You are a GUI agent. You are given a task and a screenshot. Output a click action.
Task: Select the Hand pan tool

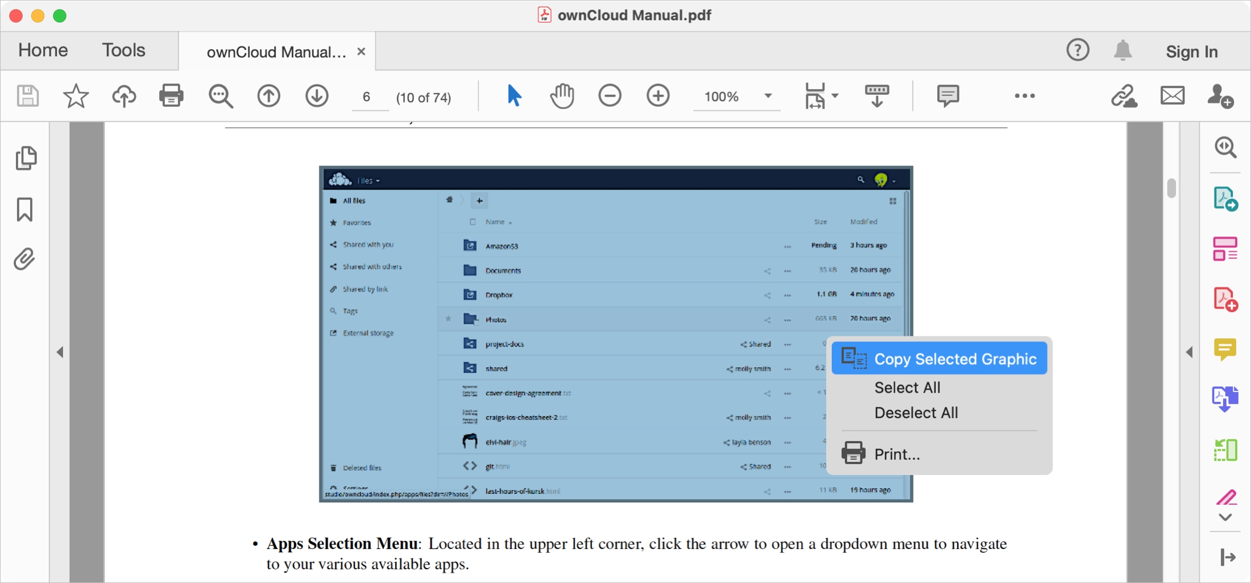(x=562, y=96)
